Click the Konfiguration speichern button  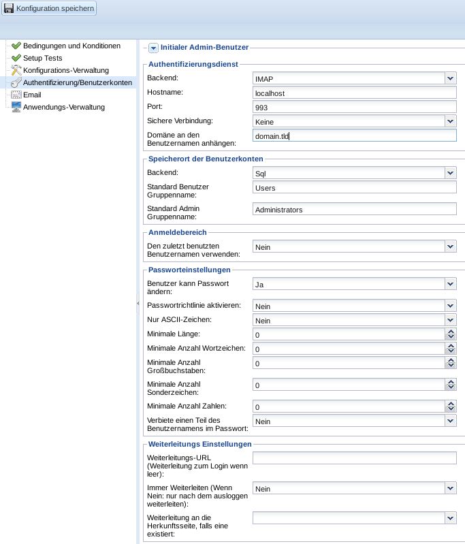pyautogui.click(x=49, y=8)
